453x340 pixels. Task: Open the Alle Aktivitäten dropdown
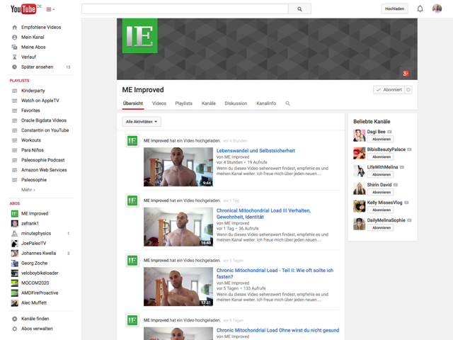142,122
